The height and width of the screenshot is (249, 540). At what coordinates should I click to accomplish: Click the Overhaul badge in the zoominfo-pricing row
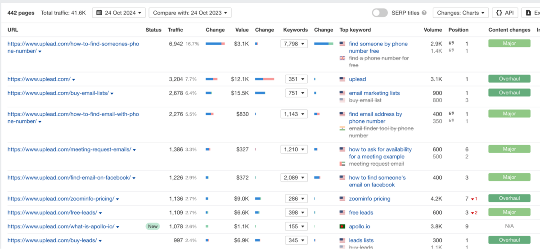[x=509, y=198]
